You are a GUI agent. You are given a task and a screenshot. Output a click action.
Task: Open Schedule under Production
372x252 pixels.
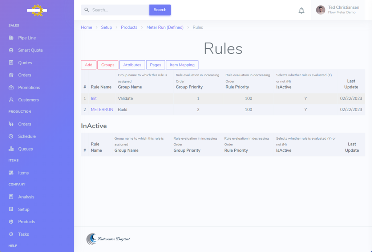(x=27, y=136)
